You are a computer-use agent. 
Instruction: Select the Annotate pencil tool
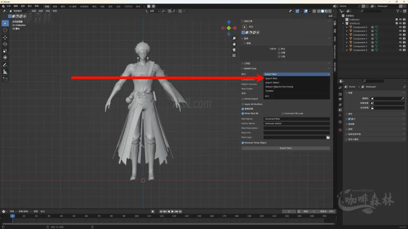tap(5, 65)
